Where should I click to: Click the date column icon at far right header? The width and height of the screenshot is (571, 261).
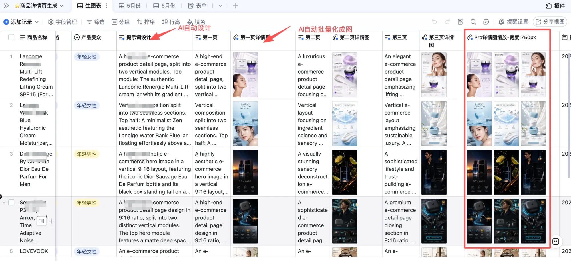click(x=564, y=37)
